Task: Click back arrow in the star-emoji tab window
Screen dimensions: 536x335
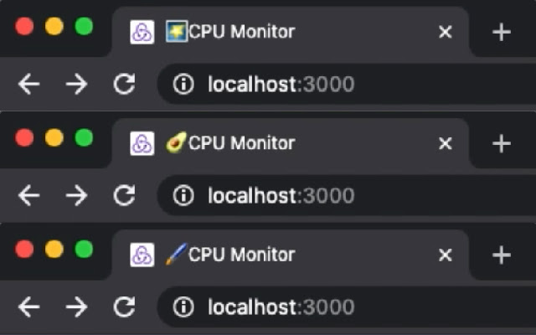Action: pyautogui.click(x=29, y=84)
